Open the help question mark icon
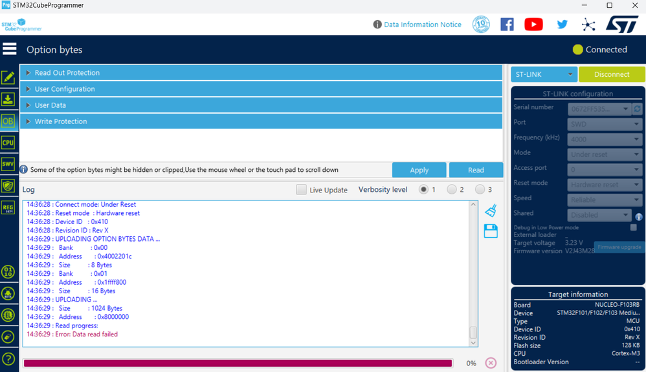This screenshot has width=646, height=372. 8,359
